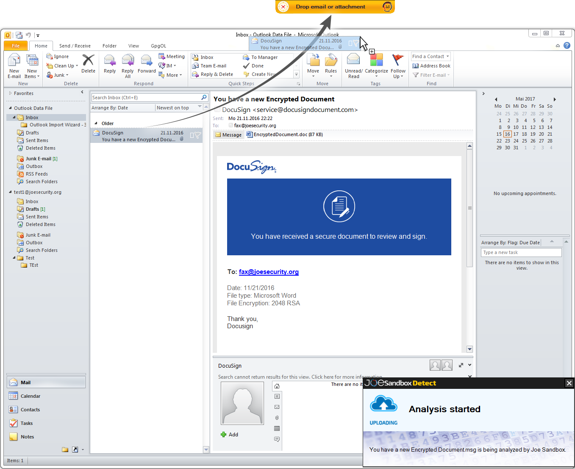Open the Notes navigation pane
The image size is (575, 469).
click(46, 437)
